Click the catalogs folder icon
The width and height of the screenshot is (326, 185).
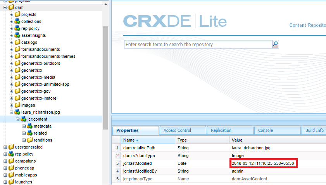pyautogui.click(x=17, y=42)
